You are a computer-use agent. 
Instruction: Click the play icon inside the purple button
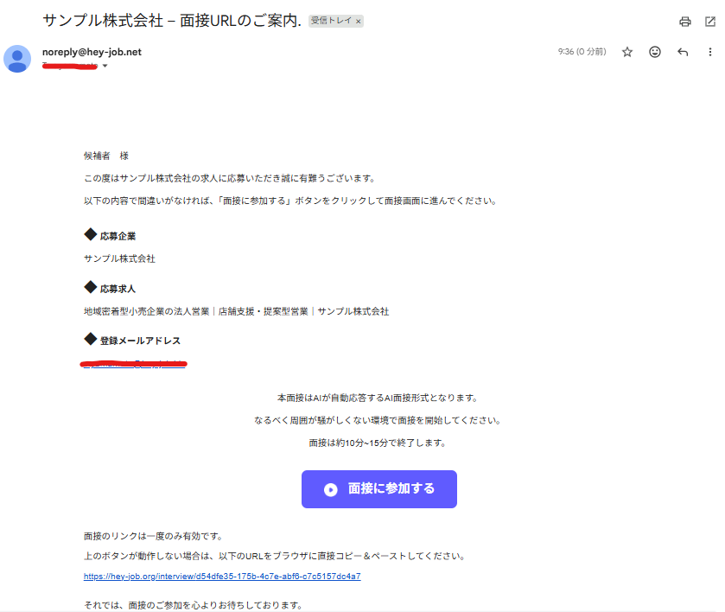pyautogui.click(x=330, y=489)
